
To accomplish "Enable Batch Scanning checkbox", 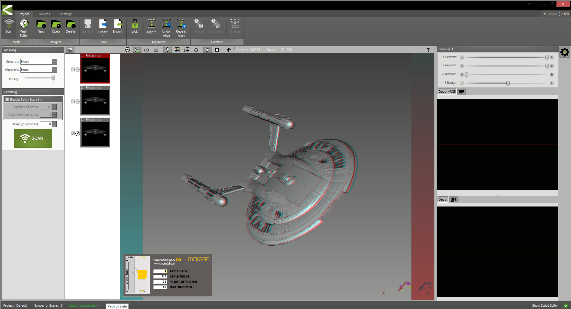I will [7, 100].
